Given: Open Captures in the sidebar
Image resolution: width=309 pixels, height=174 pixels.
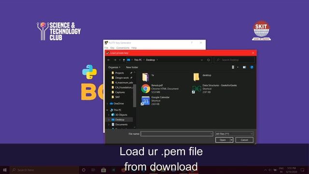Looking at the screenshot, I should pos(120,92).
